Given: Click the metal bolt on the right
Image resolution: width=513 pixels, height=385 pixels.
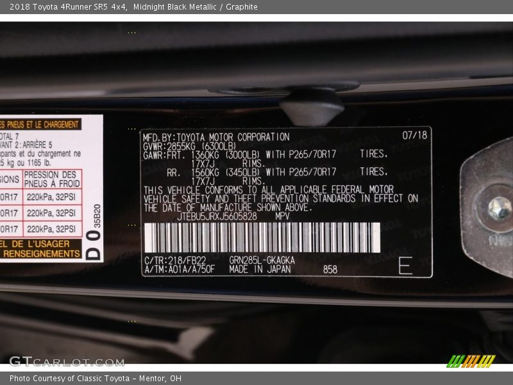Looking at the screenshot, I should 499,208.
